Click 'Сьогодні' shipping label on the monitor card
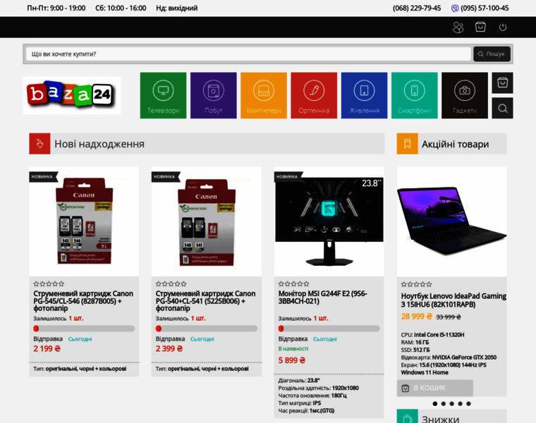This screenshot has height=423, width=536. (x=324, y=339)
